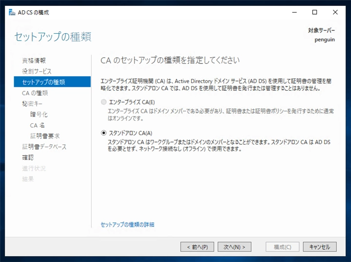The width and height of the screenshot is (351, 262).
Task: Select セットアップの種類 in the sidebar
Action: click(x=52, y=82)
